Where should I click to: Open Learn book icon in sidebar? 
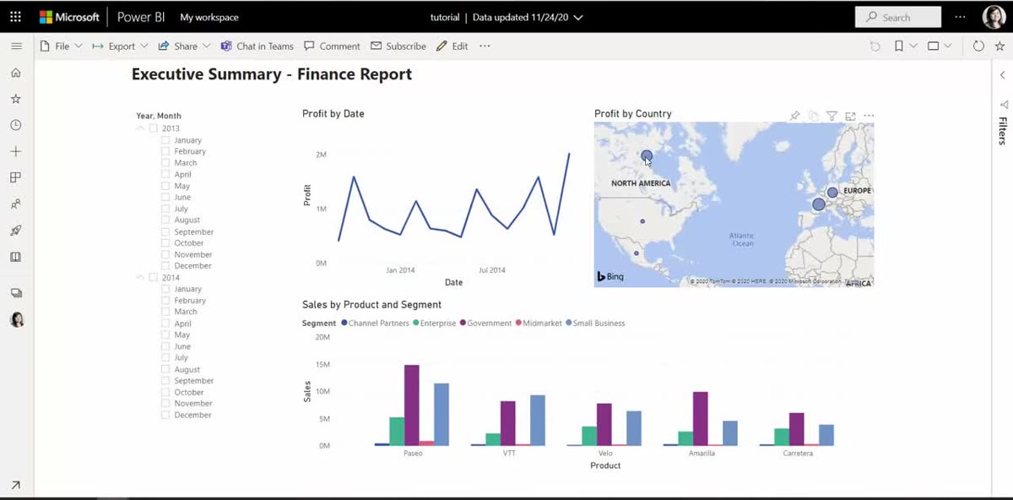click(x=15, y=257)
